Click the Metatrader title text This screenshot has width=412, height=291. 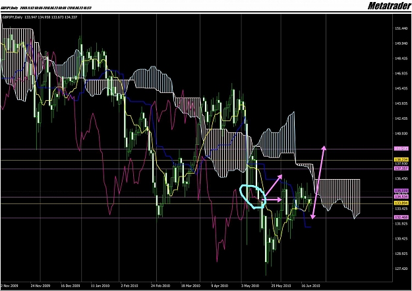click(x=389, y=5)
